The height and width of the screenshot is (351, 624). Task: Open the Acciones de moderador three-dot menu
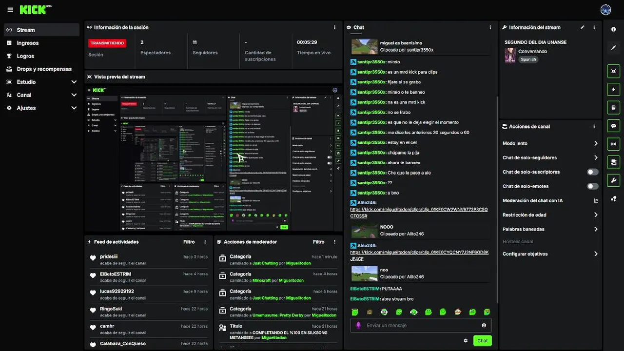click(334, 242)
